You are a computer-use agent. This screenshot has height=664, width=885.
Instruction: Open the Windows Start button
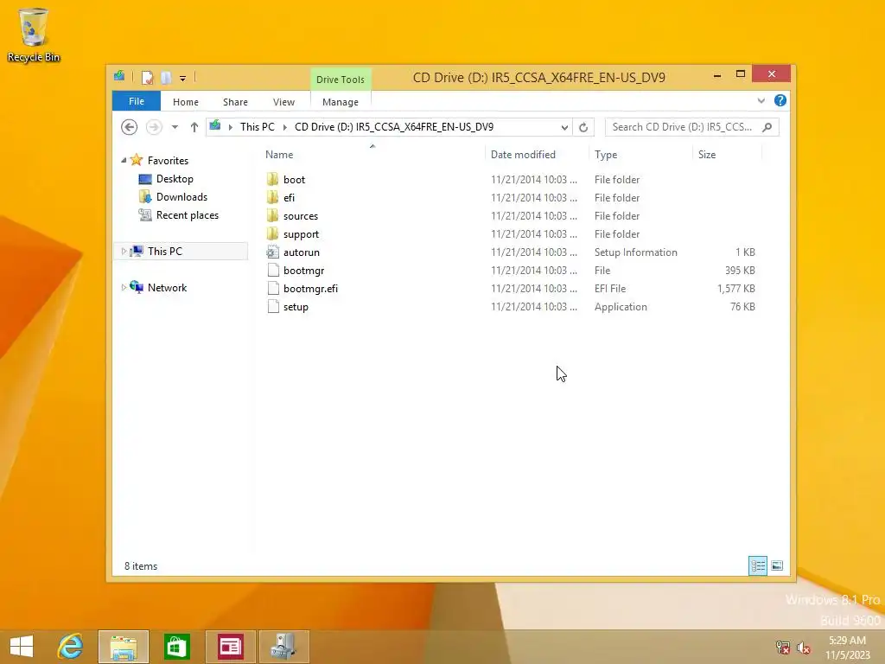[22, 647]
